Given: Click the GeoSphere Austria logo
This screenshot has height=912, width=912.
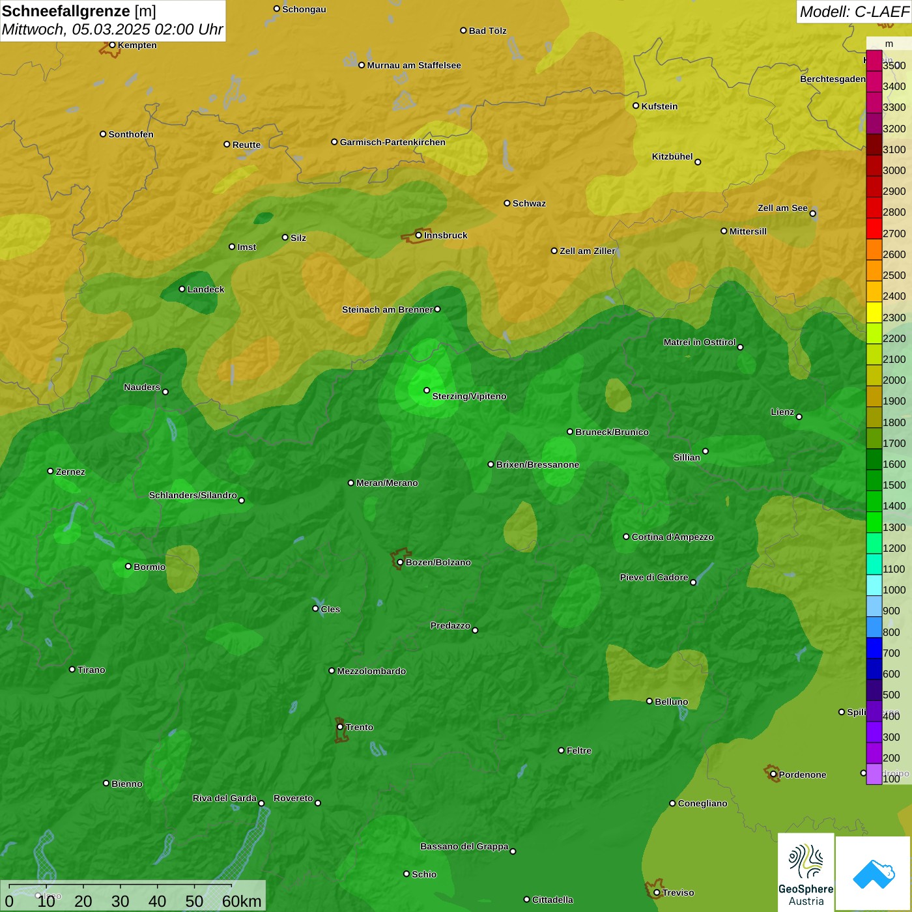Looking at the screenshot, I should [806, 872].
